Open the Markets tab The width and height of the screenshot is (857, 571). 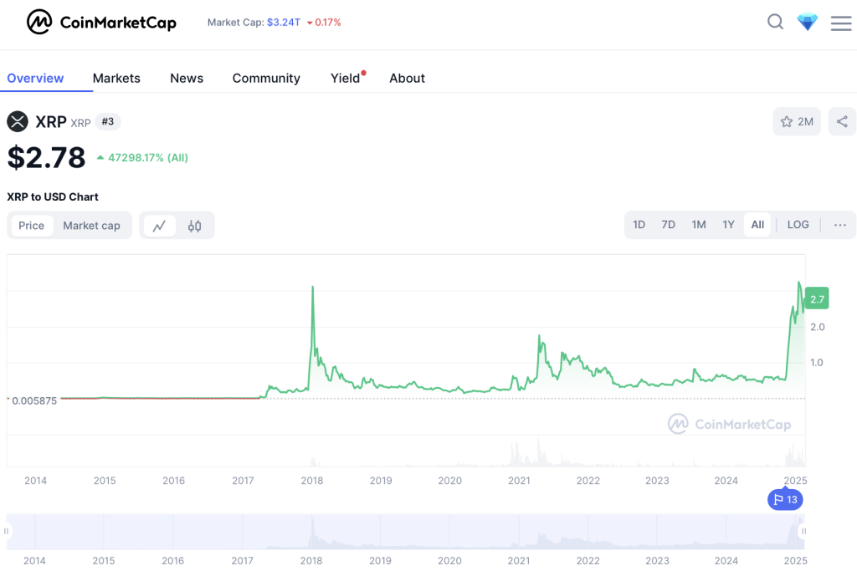coord(116,78)
